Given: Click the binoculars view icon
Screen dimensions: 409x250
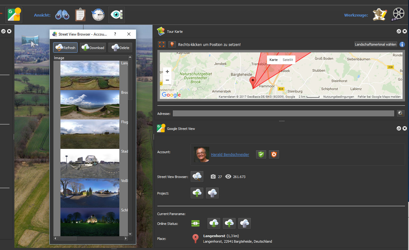Looking at the screenshot, I should click(x=62, y=15).
